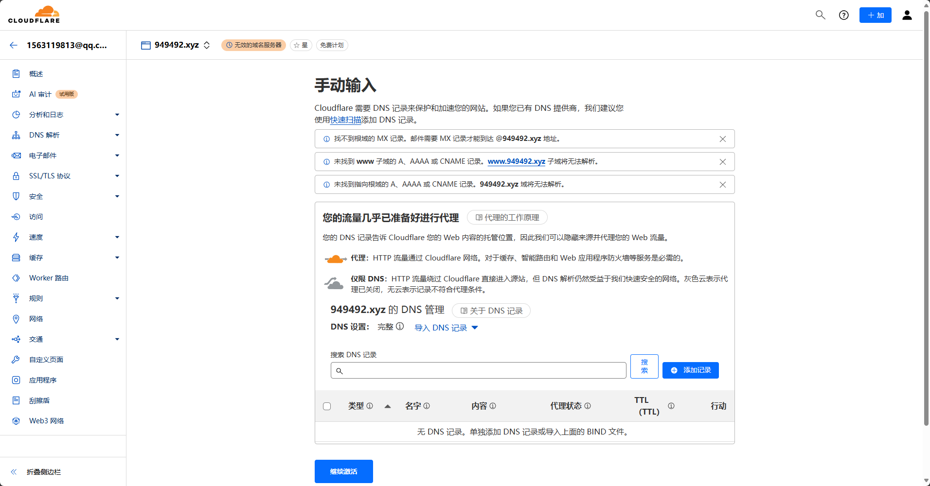Click the 关于 DNS 记录 button
Screen dimensions: 930x486
click(x=491, y=311)
